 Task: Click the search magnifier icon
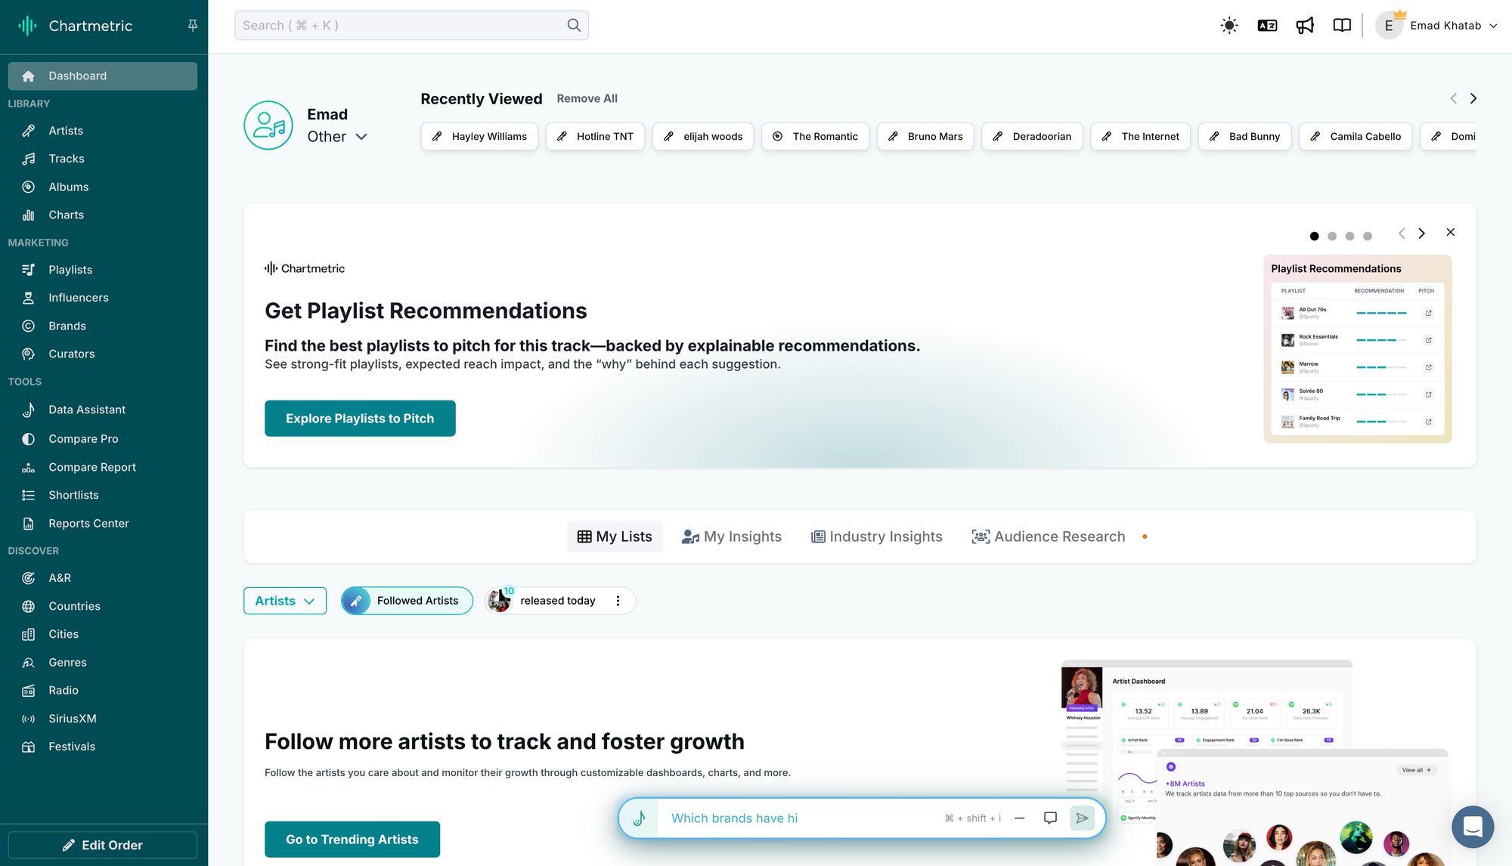click(574, 26)
